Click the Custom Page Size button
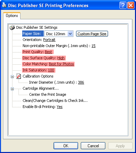 [92, 34]
